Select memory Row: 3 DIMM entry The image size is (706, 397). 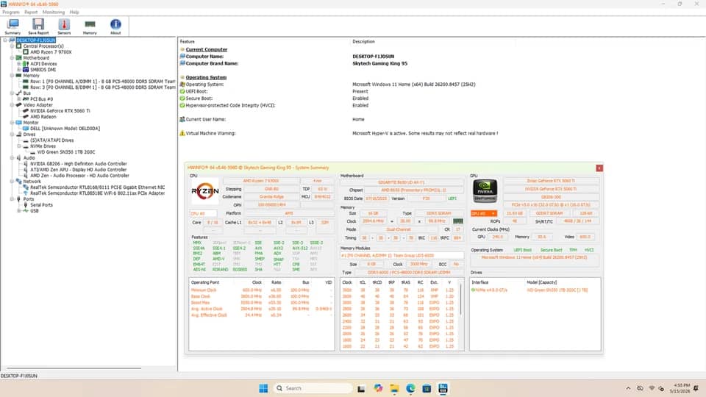(x=103, y=87)
